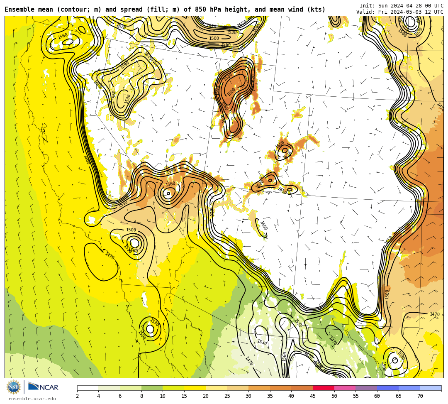Click the red 45–50 color bar segment
Viewport: 448px width, 404px height.
coord(324,388)
